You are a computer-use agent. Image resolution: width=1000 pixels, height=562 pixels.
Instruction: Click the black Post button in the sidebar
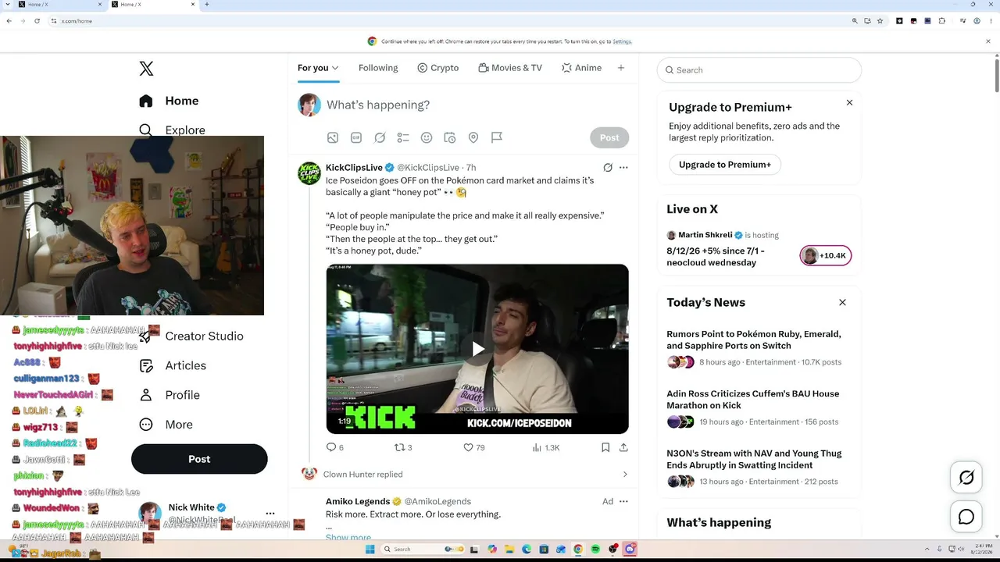coord(199,459)
